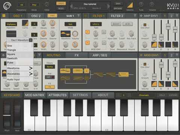
Task: Open the AMP ENV1 Attack curve icon
Action: tap(154, 45)
